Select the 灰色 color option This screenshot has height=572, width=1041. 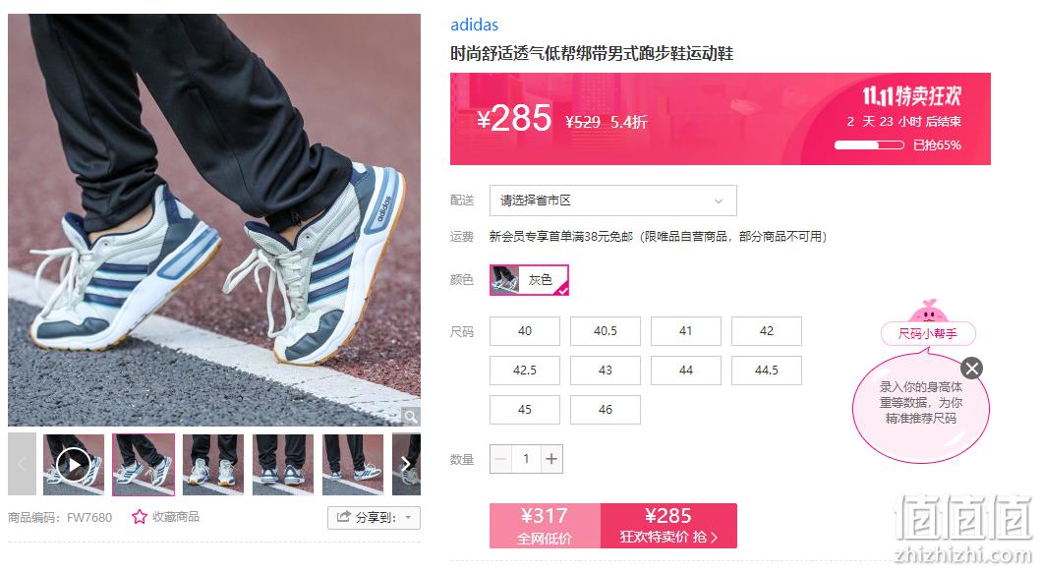pos(529,280)
